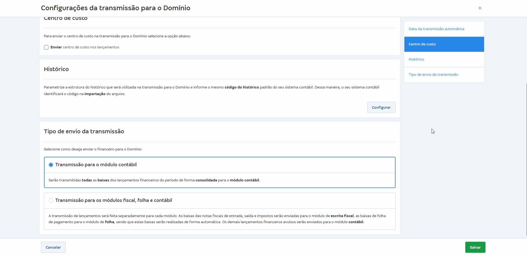Open the Centro de custo sidebar item

pos(422,44)
